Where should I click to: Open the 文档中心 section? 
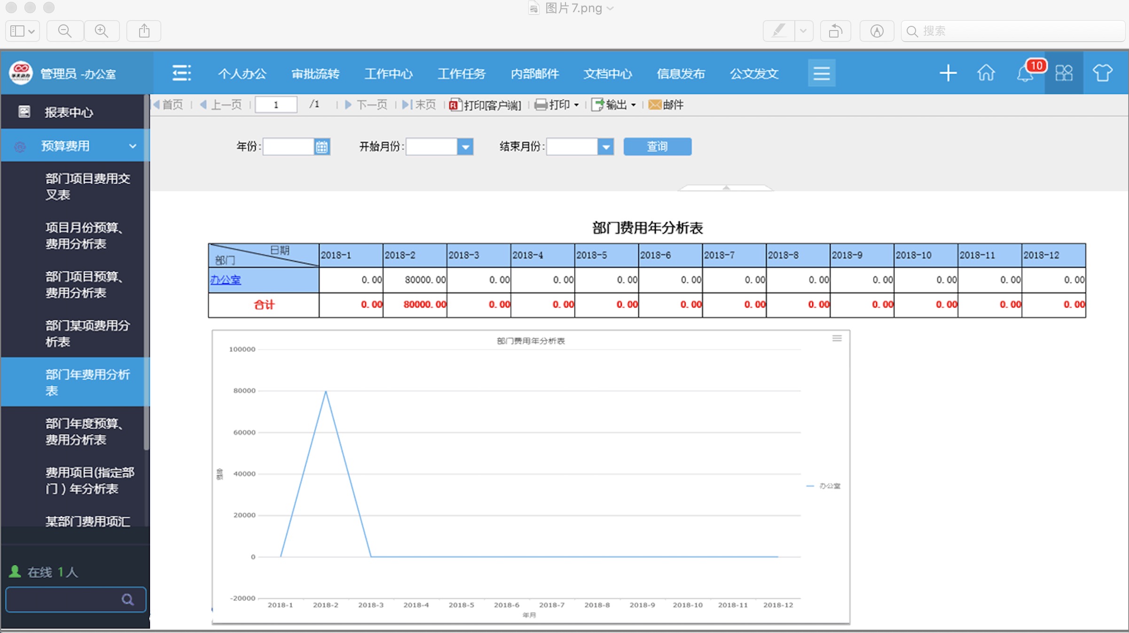[608, 74]
